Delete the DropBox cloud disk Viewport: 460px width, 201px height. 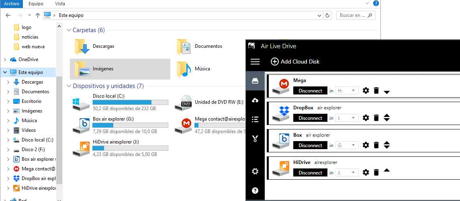[376, 118]
